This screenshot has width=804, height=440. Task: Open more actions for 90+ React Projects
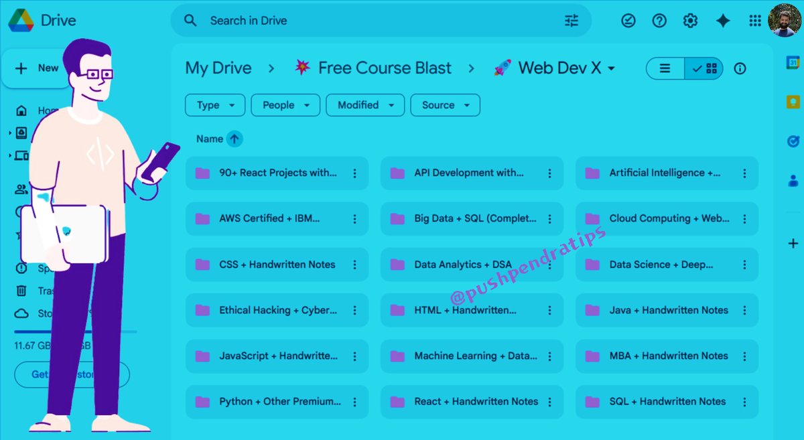(354, 173)
